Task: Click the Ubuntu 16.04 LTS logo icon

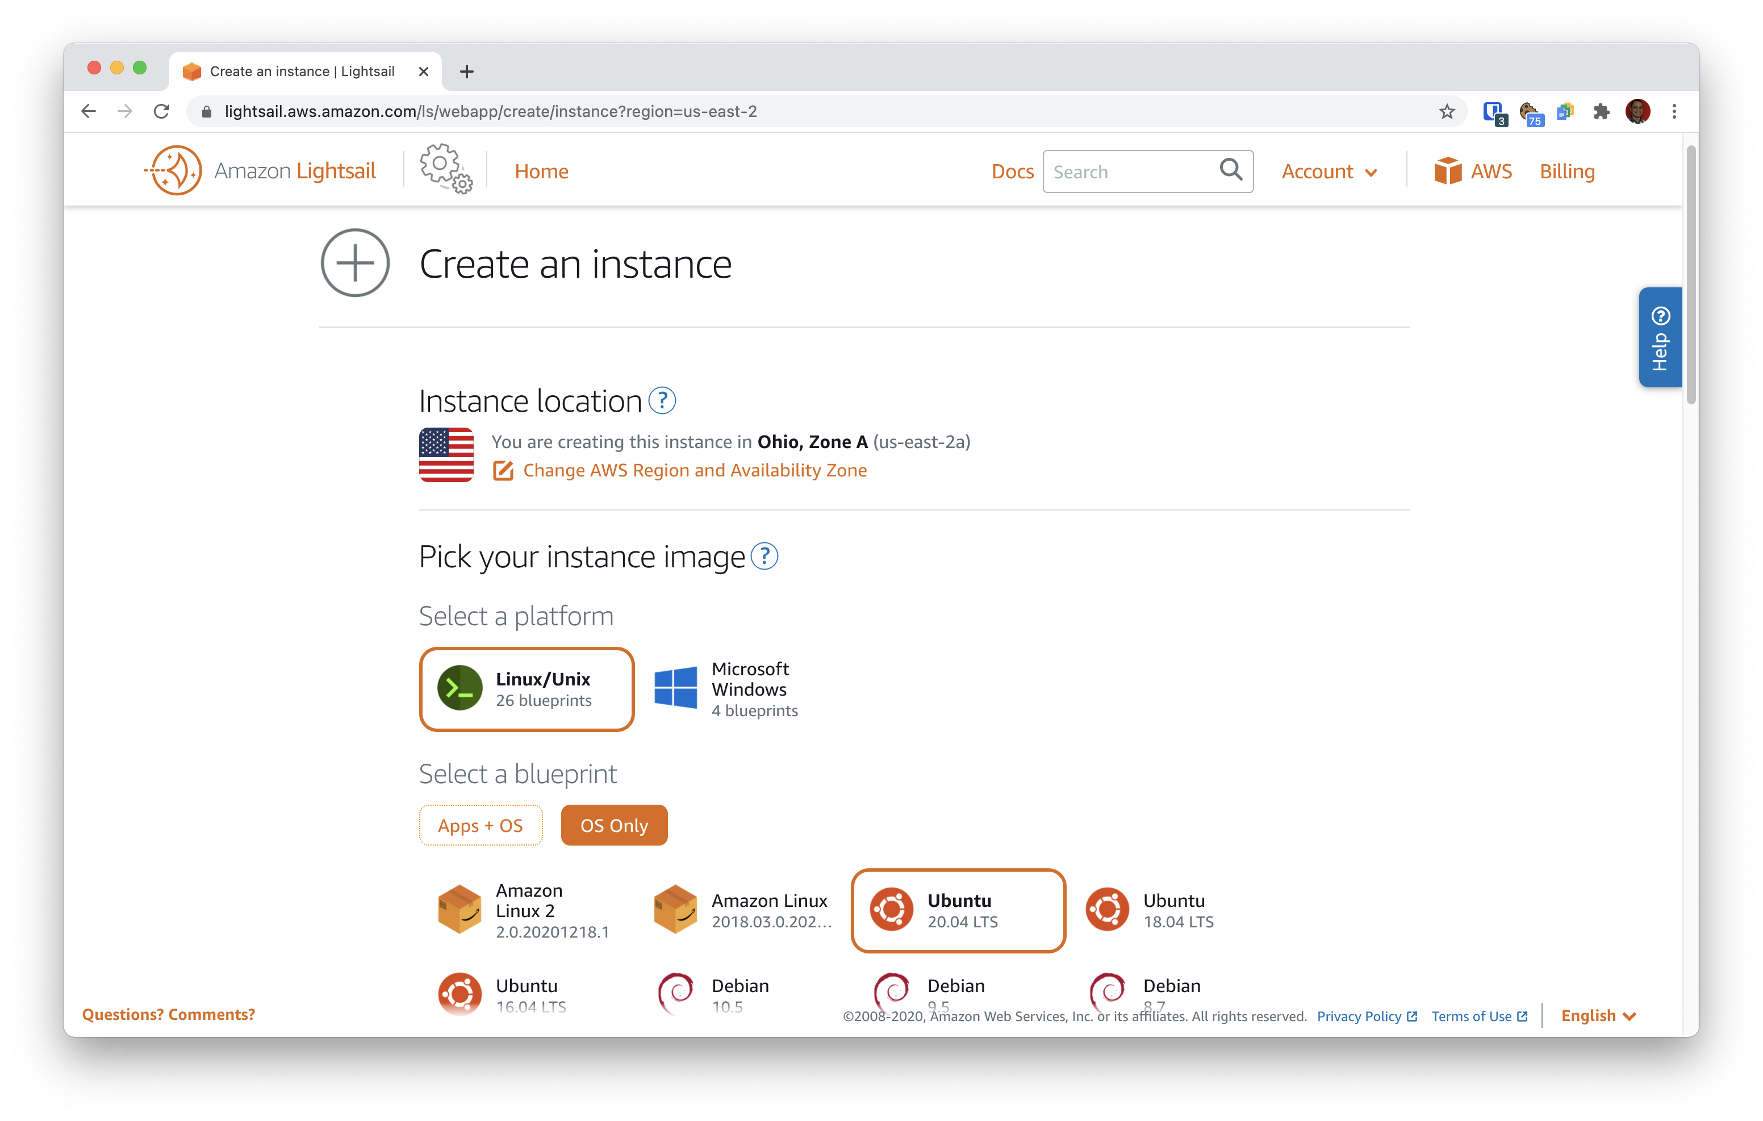Action: (460, 994)
